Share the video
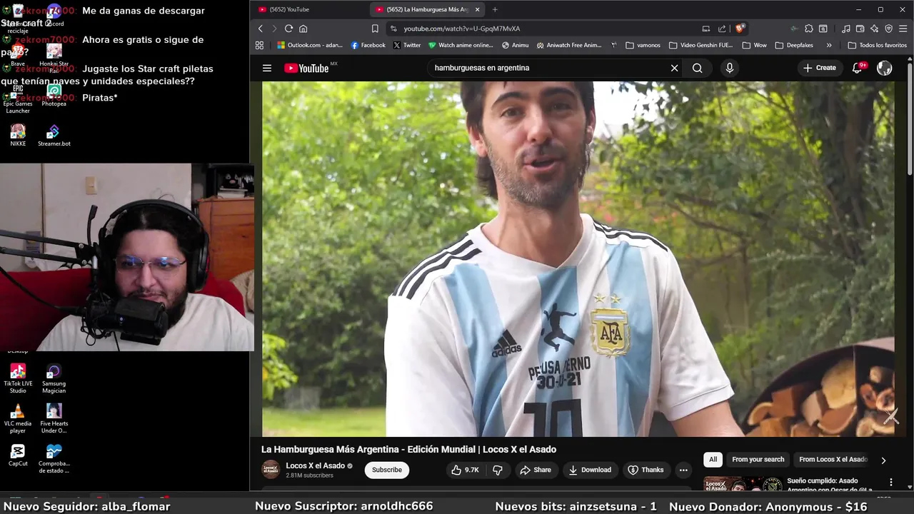Viewport: 914px width, 514px height. click(x=536, y=470)
